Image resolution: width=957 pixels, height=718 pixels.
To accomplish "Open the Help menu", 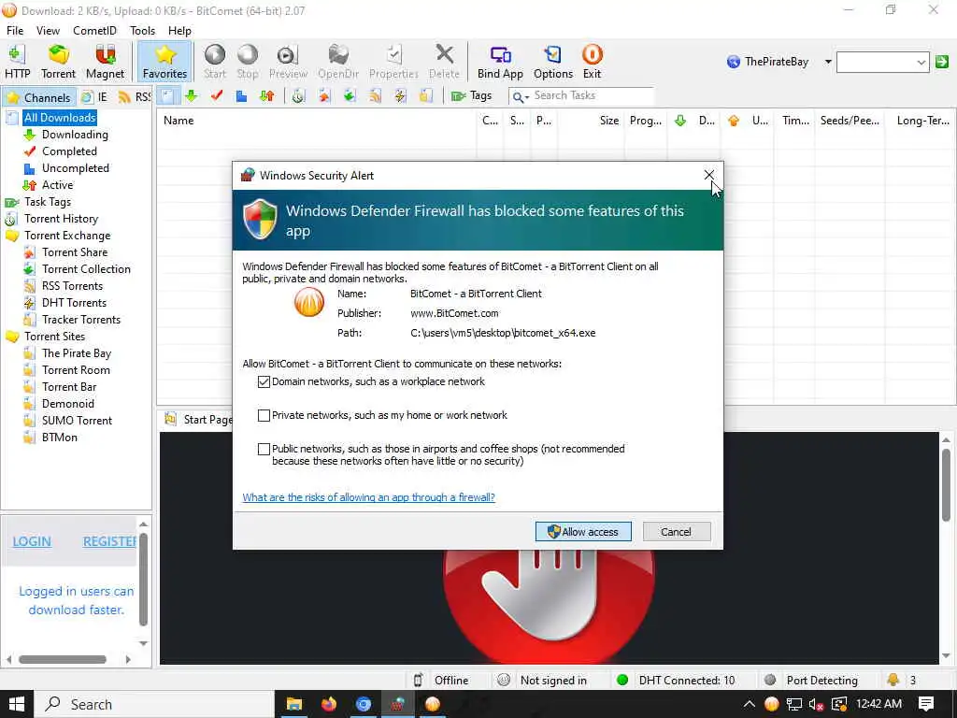I will tap(179, 31).
